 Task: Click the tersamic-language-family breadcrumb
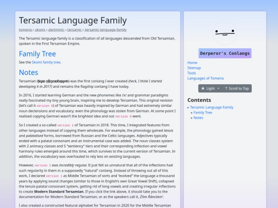point(106,30)
